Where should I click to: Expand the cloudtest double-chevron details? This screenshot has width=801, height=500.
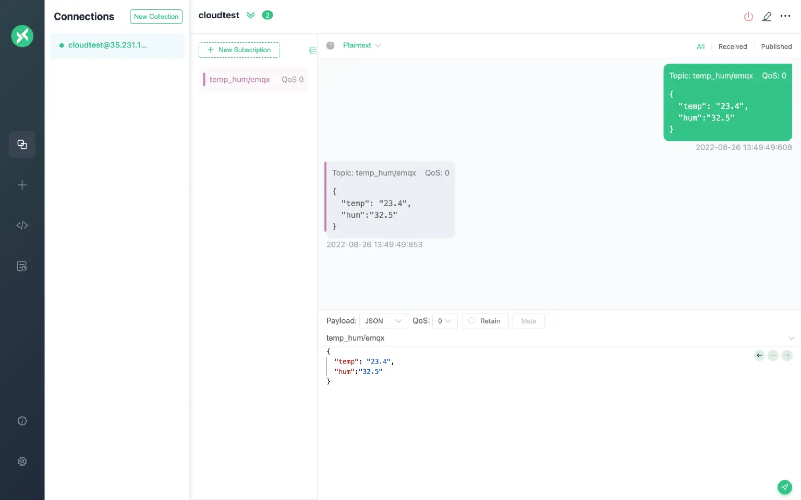251,15
